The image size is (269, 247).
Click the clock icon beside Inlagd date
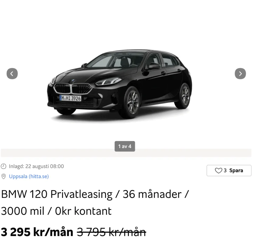click(4, 166)
